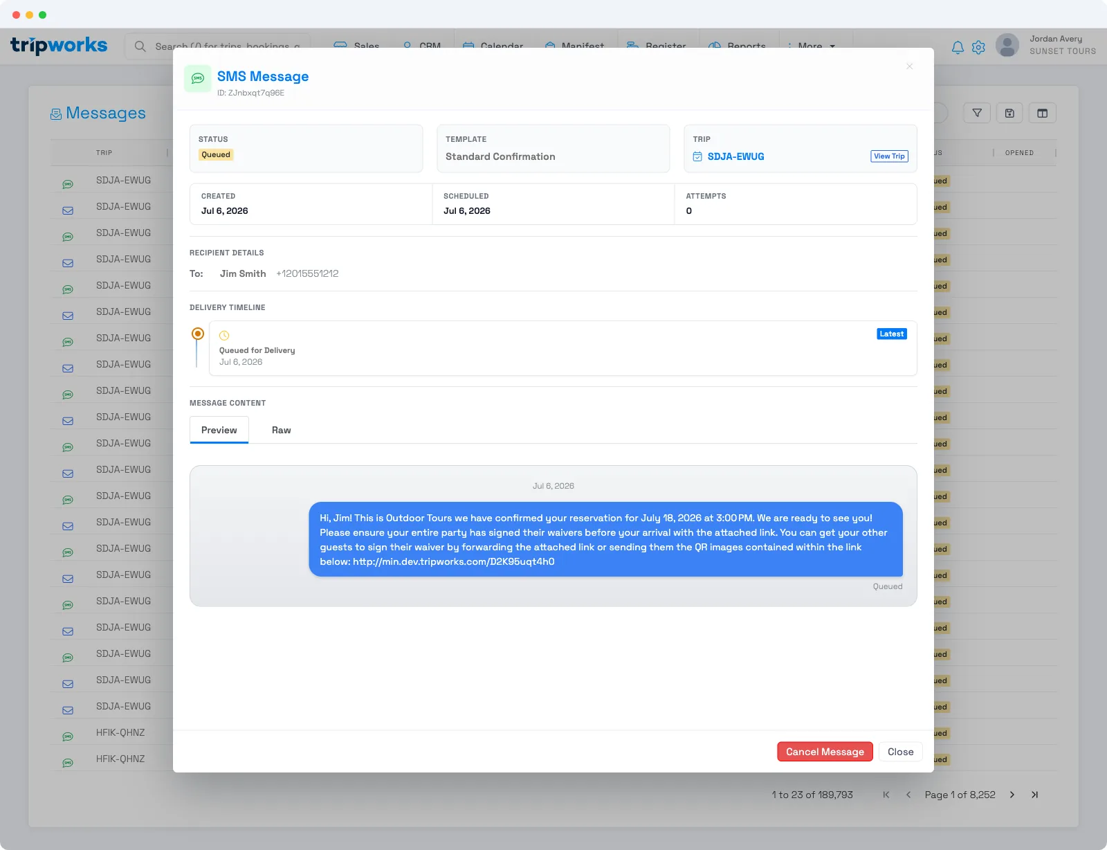Image resolution: width=1107 pixels, height=850 pixels.
Task: Jump to the last page arrow
Action: pyautogui.click(x=1035, y=795)
